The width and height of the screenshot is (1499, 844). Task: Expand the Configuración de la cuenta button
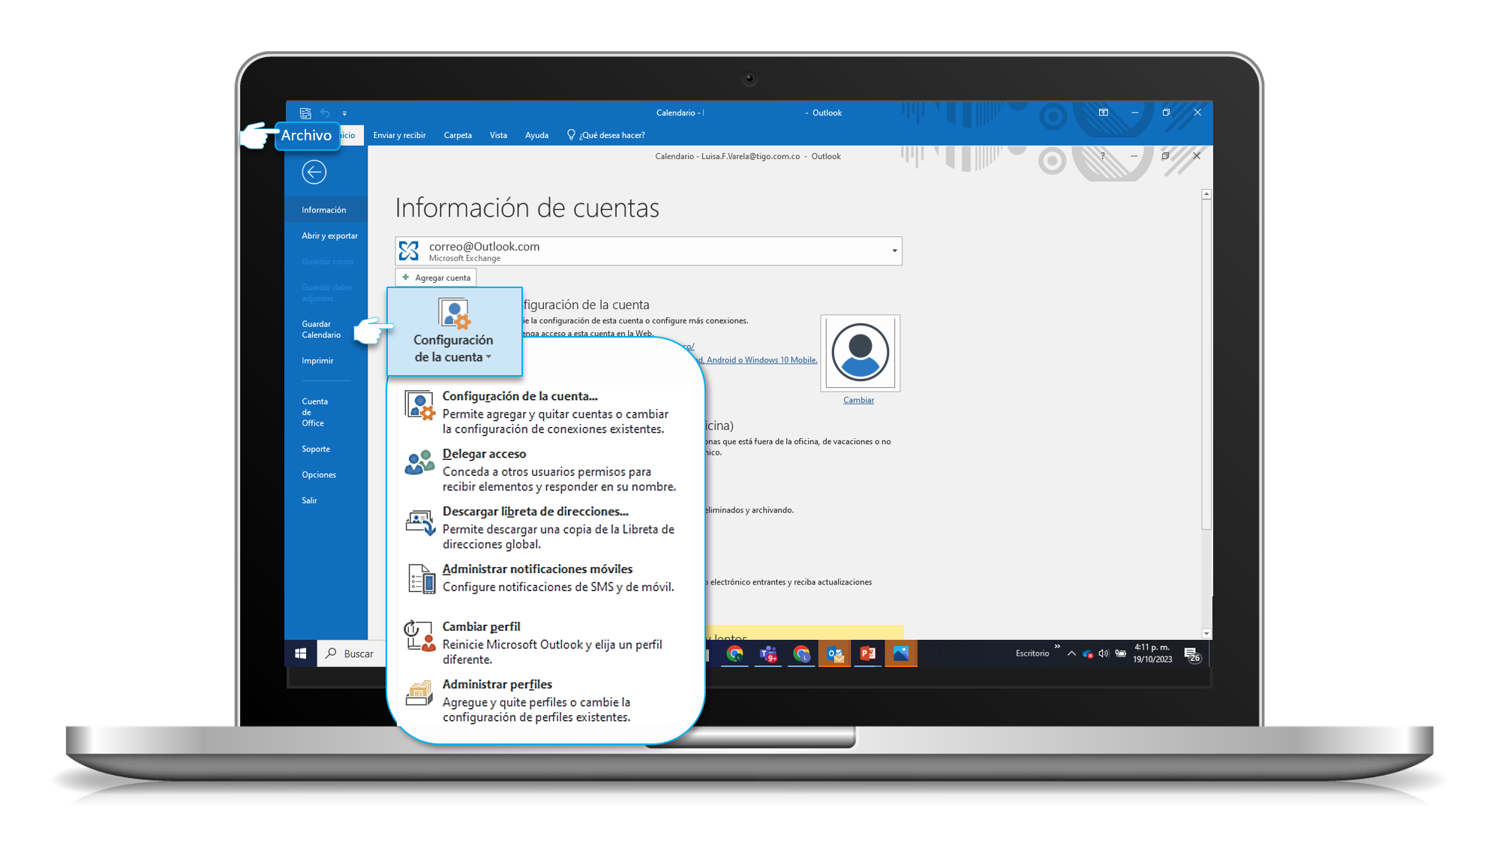coord(454,331)
